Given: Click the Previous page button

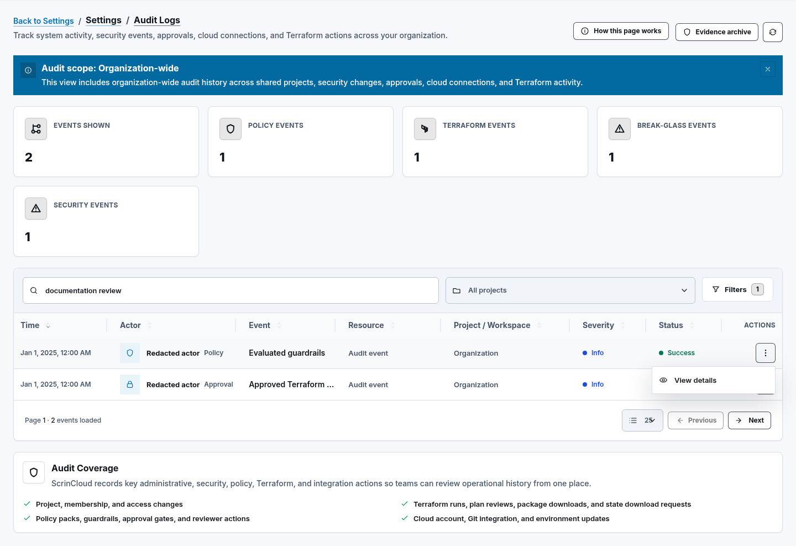Looking at the screenshot, I should [x=695, y=420].
